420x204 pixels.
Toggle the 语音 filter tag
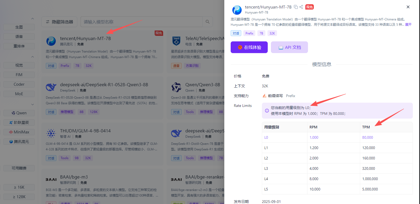coord(19,37)
